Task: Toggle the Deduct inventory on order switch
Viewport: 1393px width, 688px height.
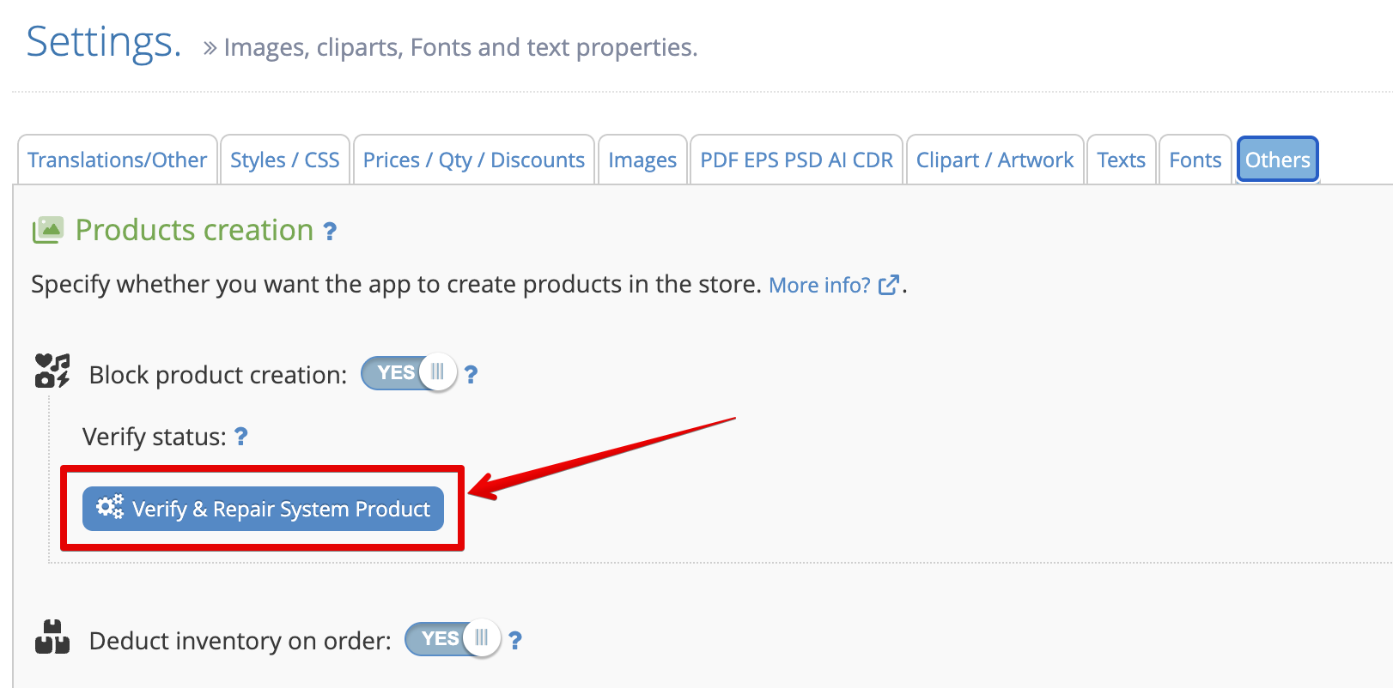Action: 453,639
